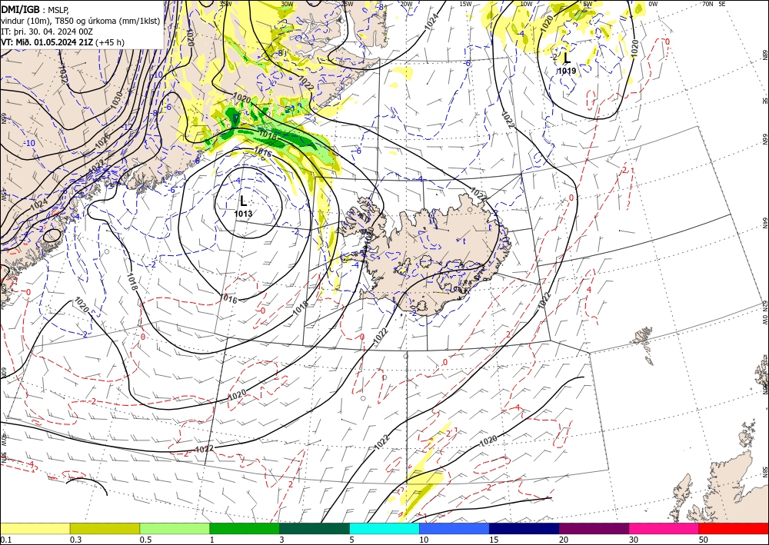Click the '0.1' legend value
769x545 pixels.
click(5, 540)
